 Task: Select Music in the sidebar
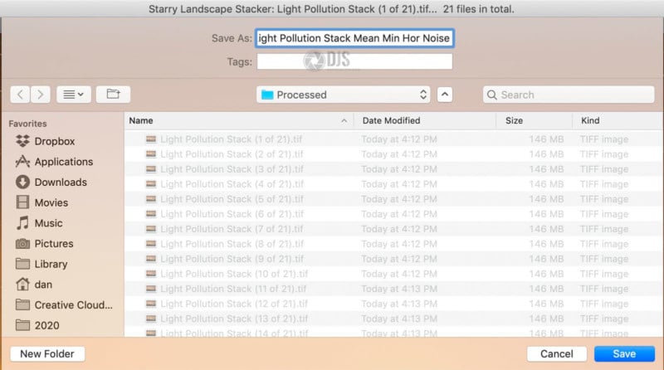[x=48, y=223]
